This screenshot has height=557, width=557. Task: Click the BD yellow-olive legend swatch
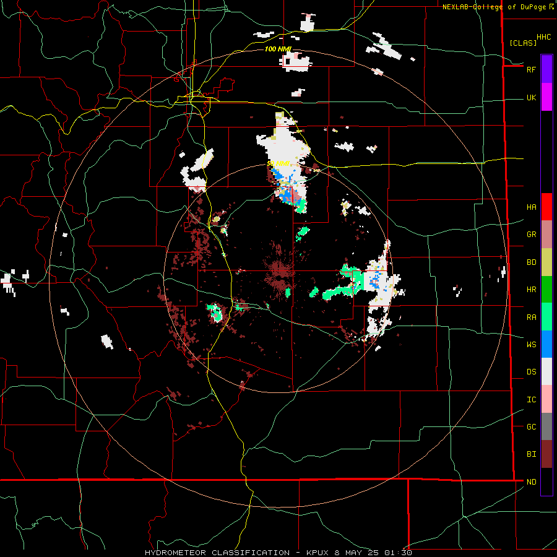546,262
